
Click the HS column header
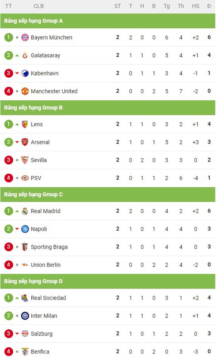(x=196, y=6)
